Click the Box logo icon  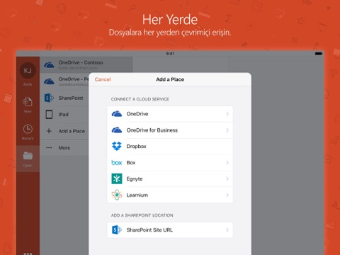click(x=117, y=163)
